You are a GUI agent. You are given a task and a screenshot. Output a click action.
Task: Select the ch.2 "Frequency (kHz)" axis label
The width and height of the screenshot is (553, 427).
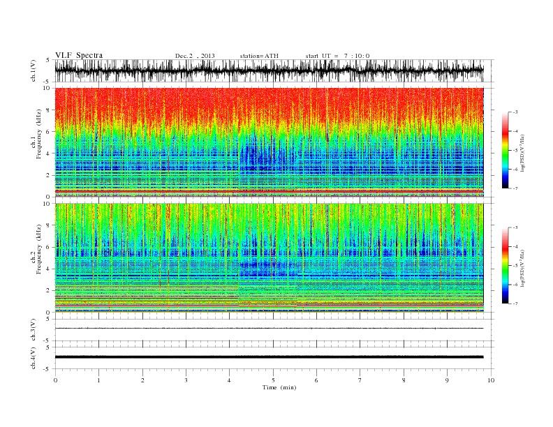click(x=39, y=248)
